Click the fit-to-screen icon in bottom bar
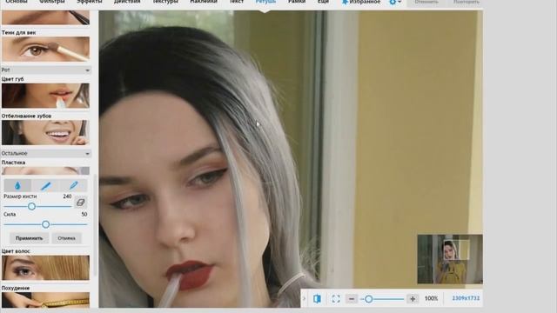 click(336, 299)
